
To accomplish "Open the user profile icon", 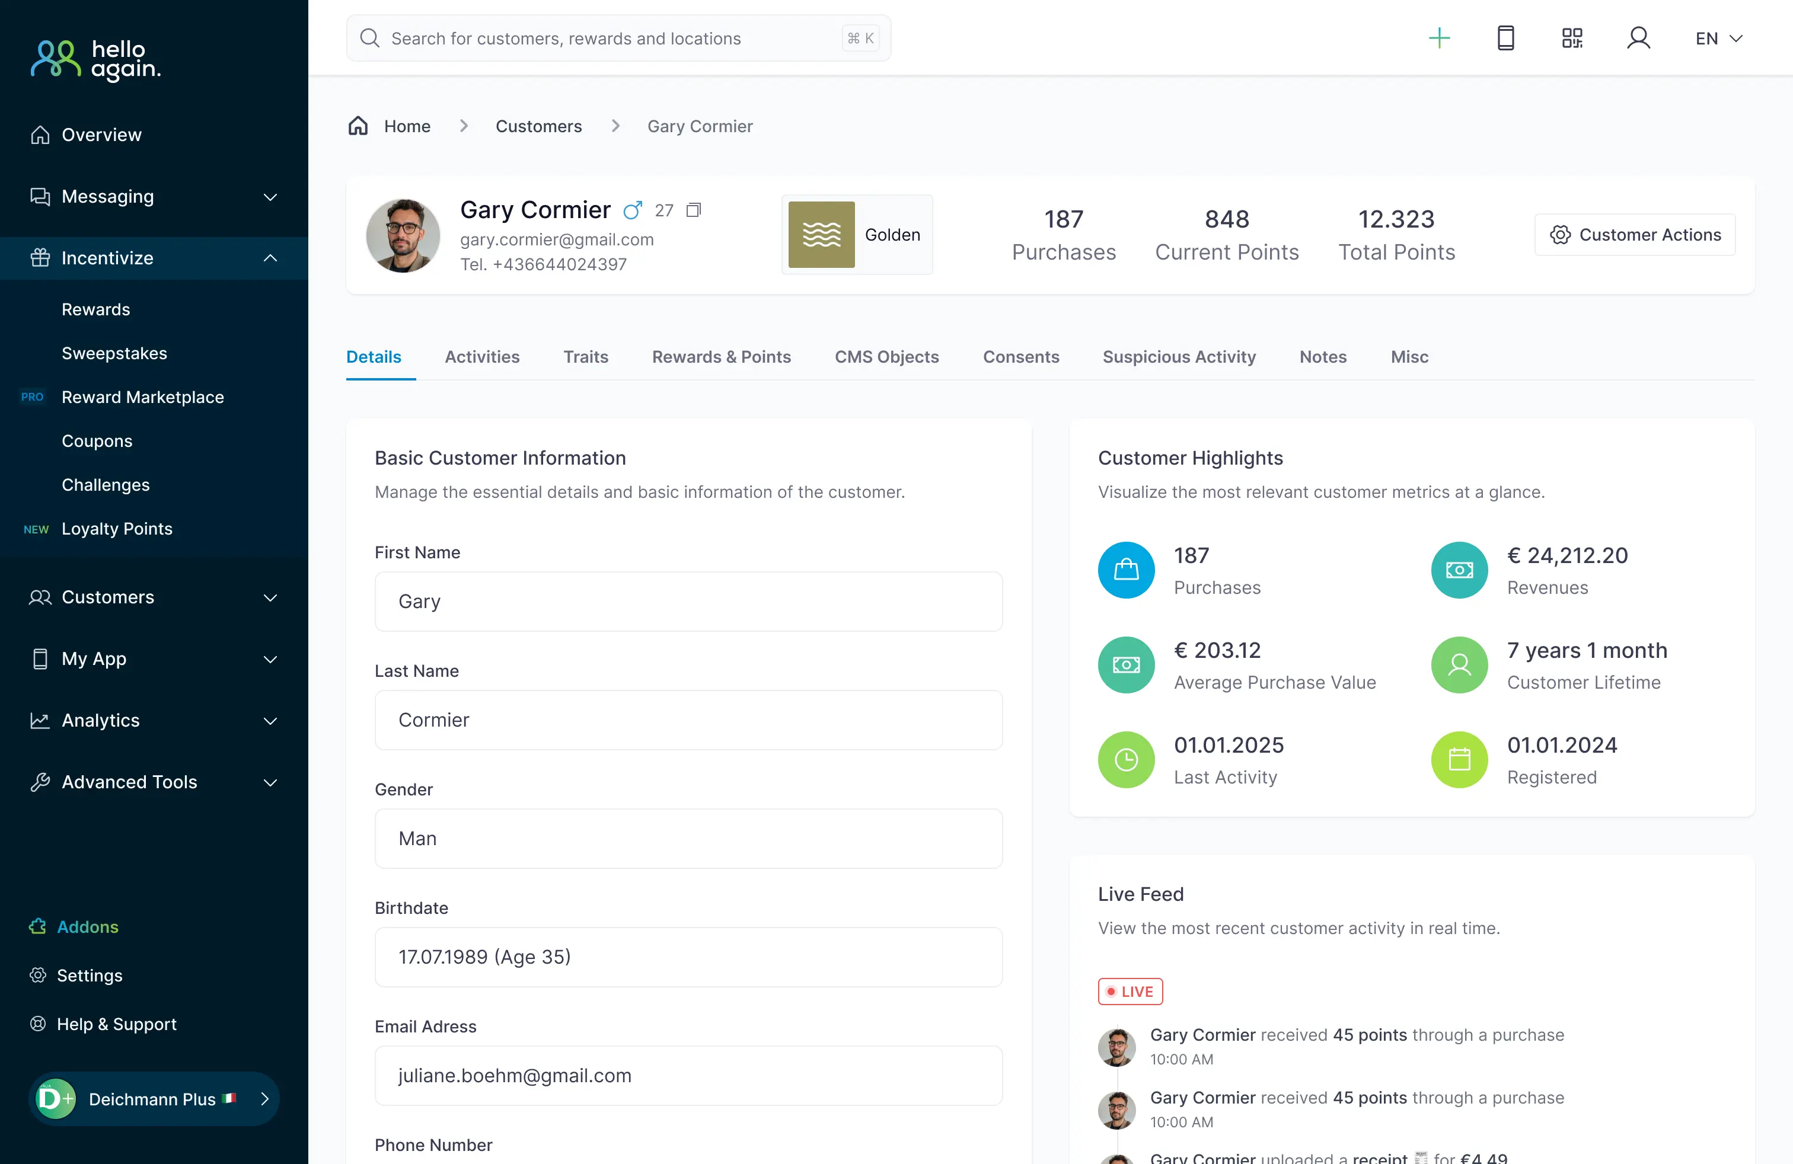I will point(1639,38).
